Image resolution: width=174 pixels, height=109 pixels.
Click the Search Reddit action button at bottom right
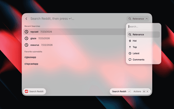(121, 92)
